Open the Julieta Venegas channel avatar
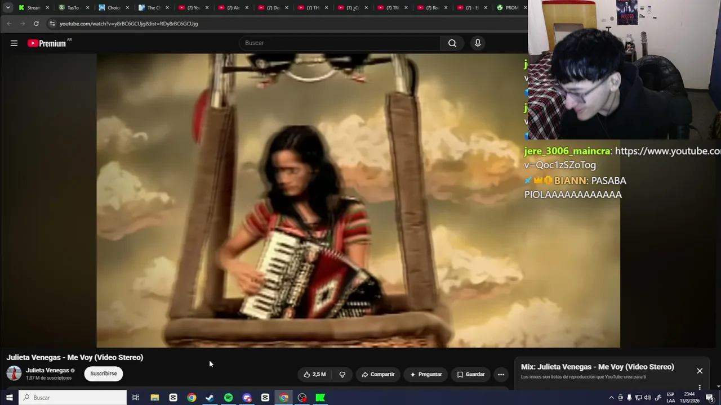721x405 pixels. click(x=14, y=373)
